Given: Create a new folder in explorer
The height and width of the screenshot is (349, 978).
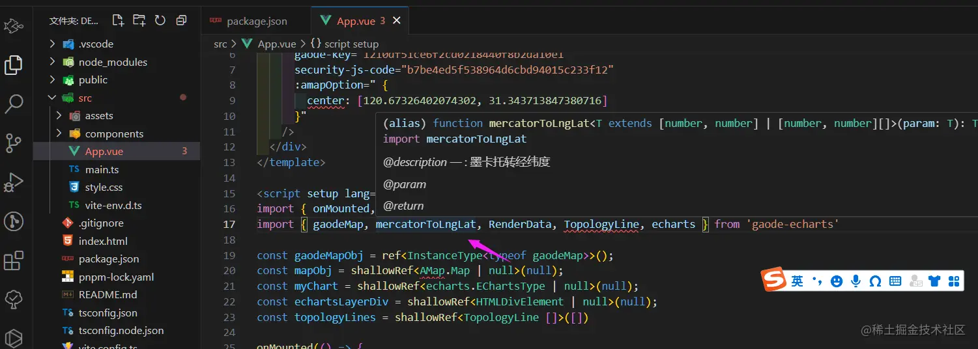Looking at the screenshot, I should point(139,21).
